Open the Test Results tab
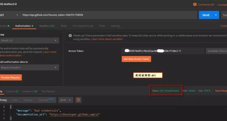Screen dimensions: 227x121 [x=48, y=91]
